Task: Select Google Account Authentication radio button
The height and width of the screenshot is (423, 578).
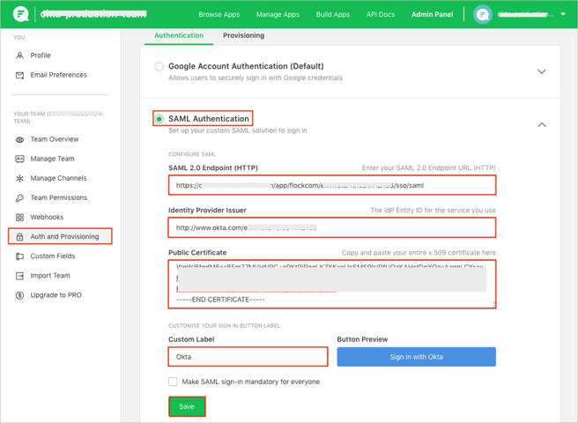Action: (159, 66)
